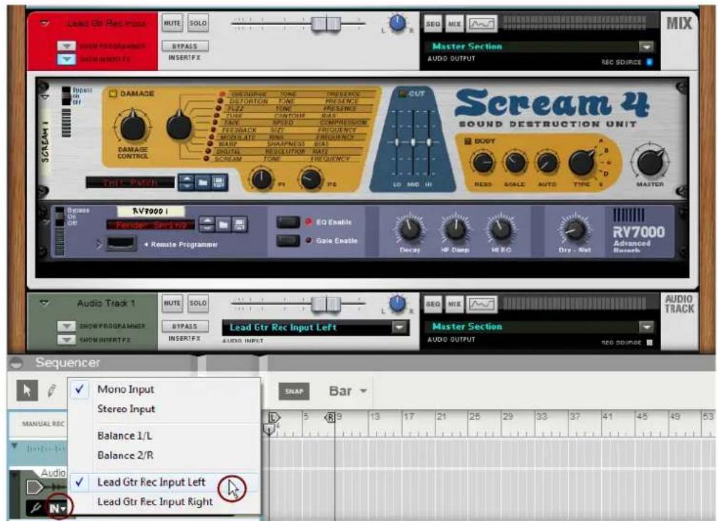
Task: Adjust the Body Auto knob
Action: [x=547, y=162]
